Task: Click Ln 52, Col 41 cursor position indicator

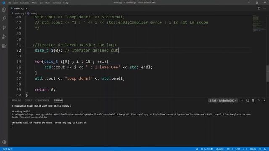Action: tap(207, 149)
